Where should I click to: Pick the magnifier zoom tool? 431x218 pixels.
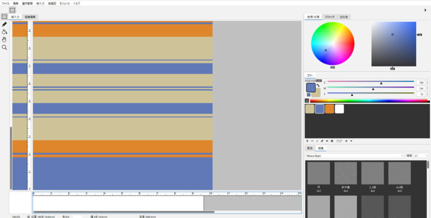(4, 47)
